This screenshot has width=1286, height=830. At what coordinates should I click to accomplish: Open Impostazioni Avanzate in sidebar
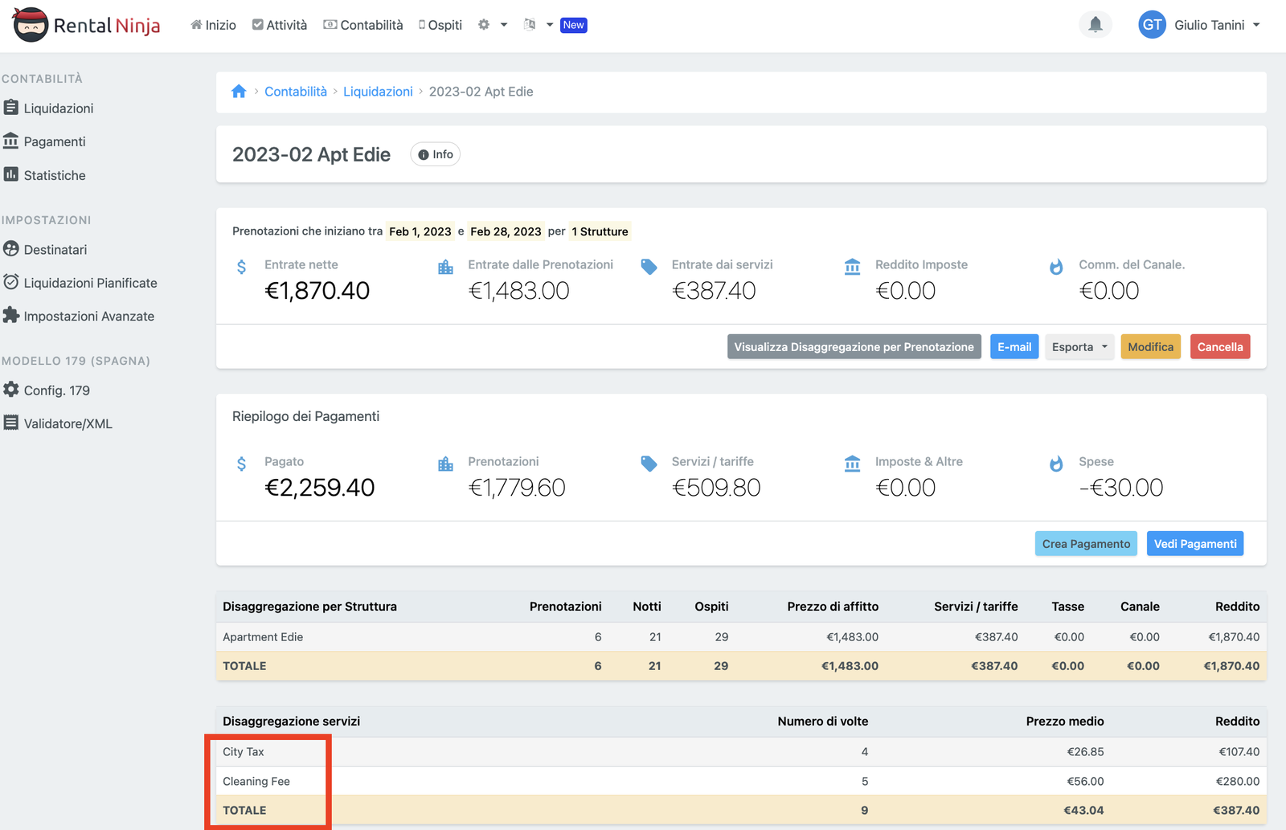click(x=88, y=316)
